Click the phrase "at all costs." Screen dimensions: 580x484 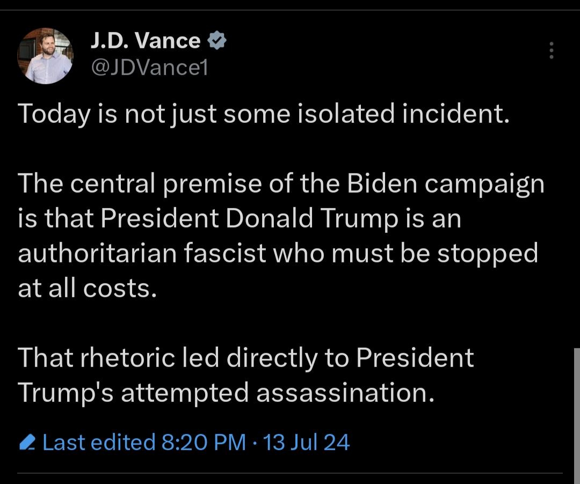pyautogui.click(x=88, y=288)
